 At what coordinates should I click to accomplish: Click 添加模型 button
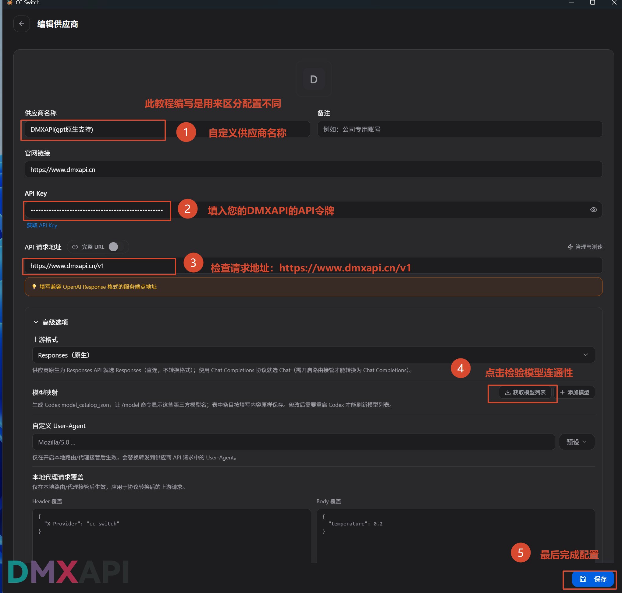[574, 392]
